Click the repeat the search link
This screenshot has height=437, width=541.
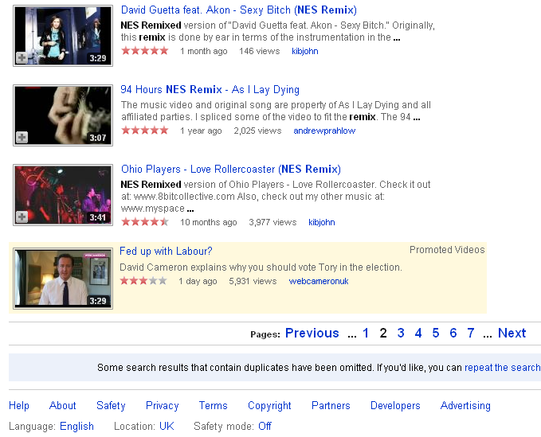[x=502, y=368]
